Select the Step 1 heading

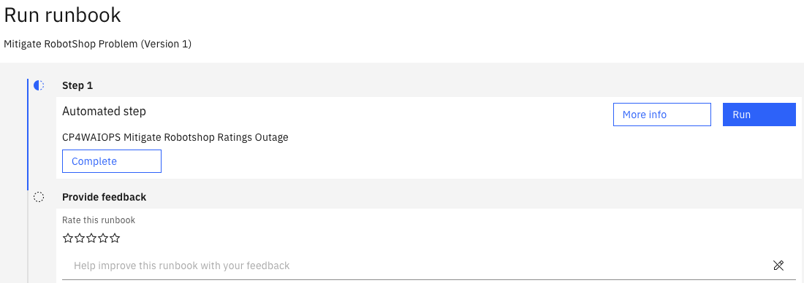tap(77, 85)
